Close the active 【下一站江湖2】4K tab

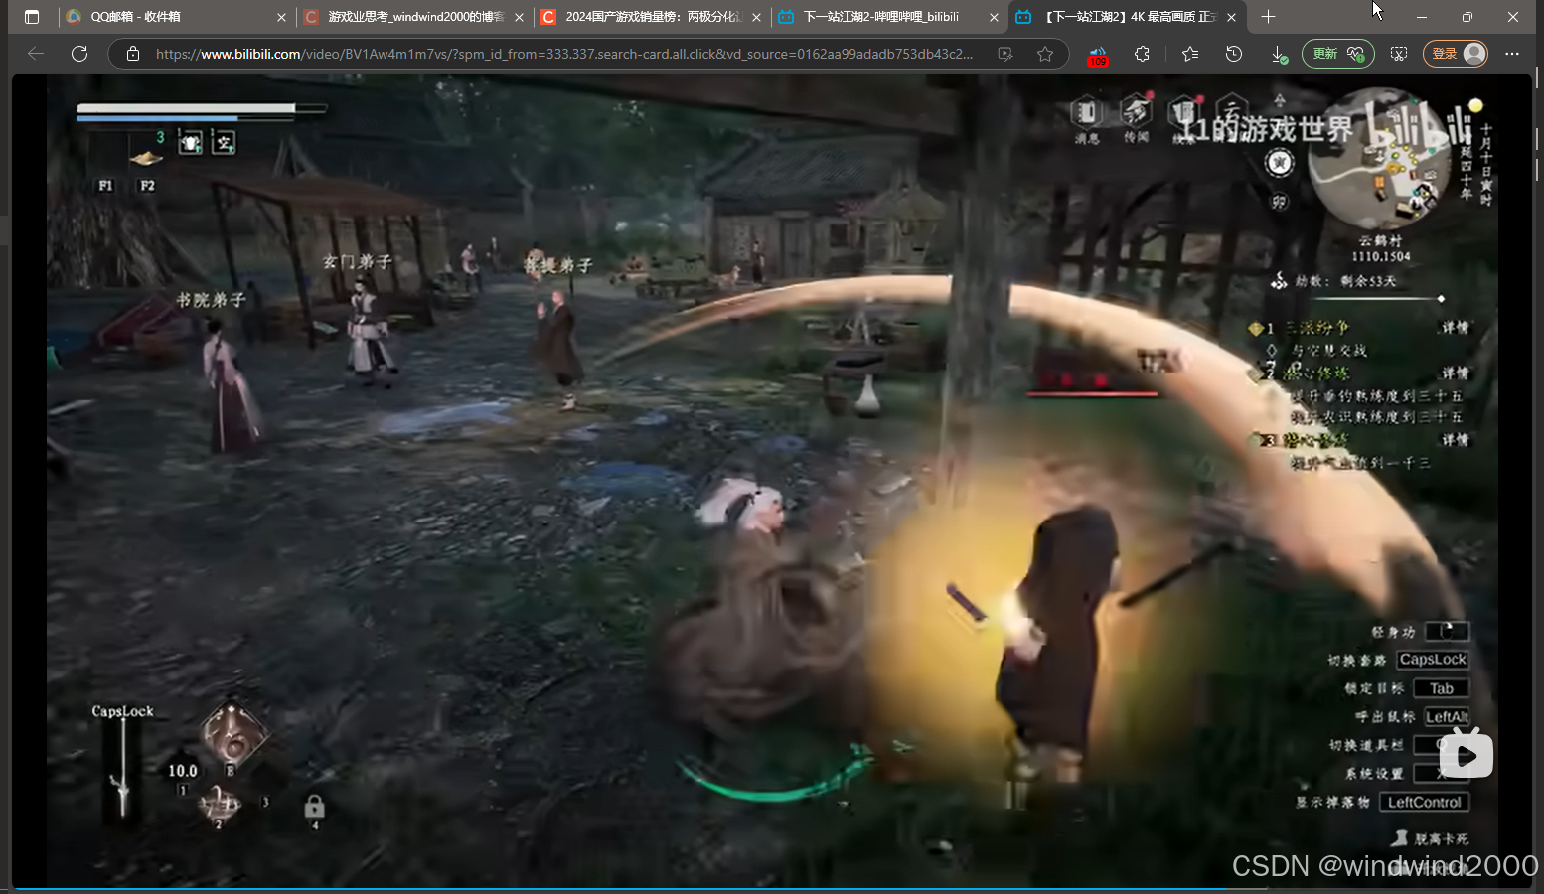[x=1232, y=17]
